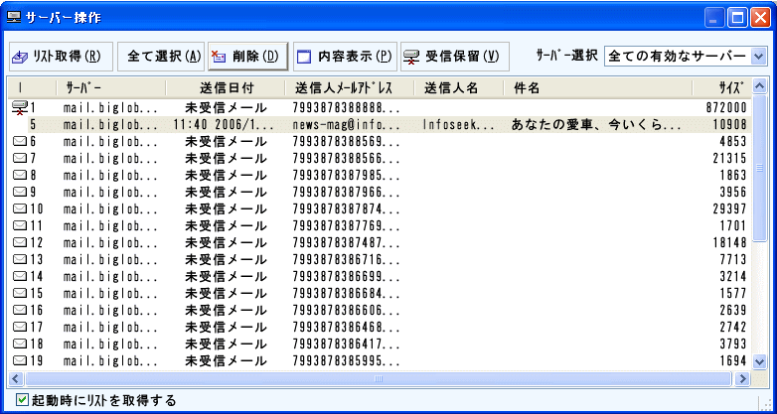Select envelope icon of mail 10
777x414 pixels.
[x=19, y=209]
